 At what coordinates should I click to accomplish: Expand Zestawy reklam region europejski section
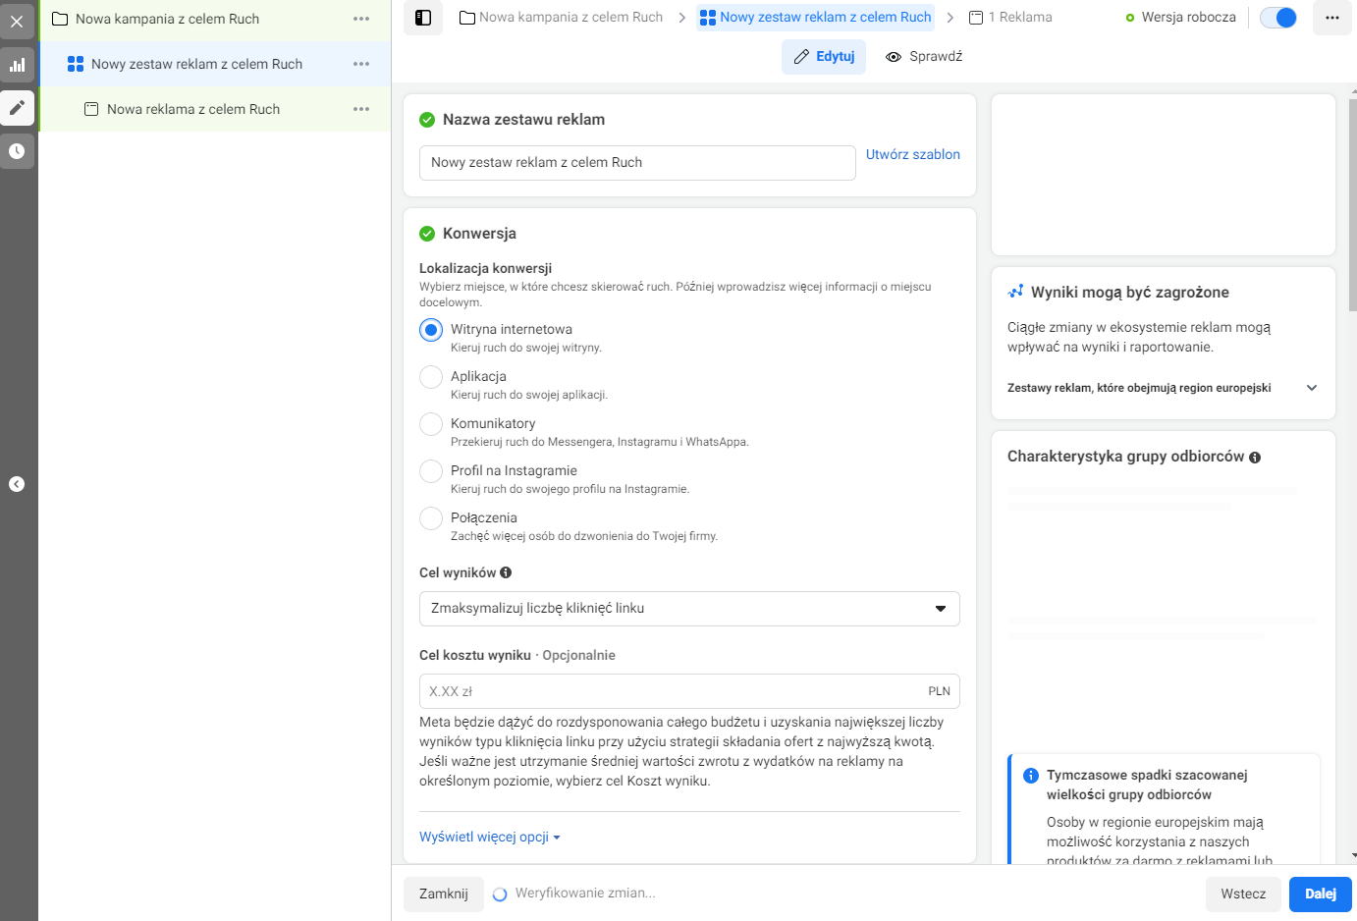click(x=1163, y=388)
